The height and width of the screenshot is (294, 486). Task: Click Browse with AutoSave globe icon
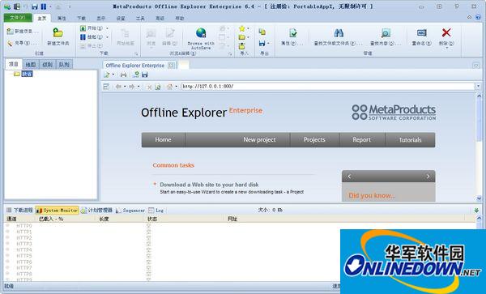point(201,32)
